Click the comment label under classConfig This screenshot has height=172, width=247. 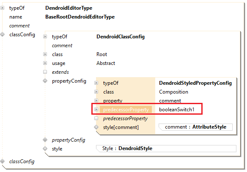pos(62,46)
